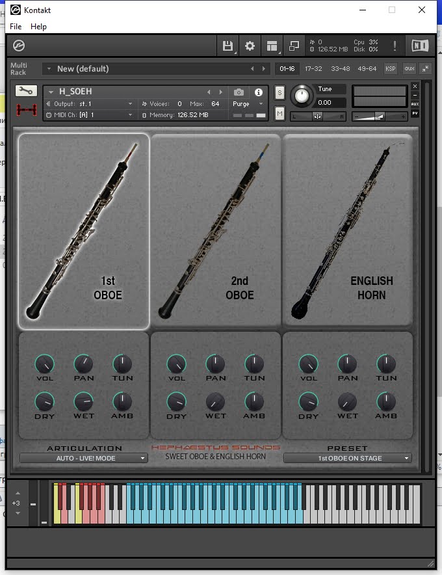Viewport: 442px width, 575px height.
Task: Switch to rack page 33-48
Action: (341, 68)
